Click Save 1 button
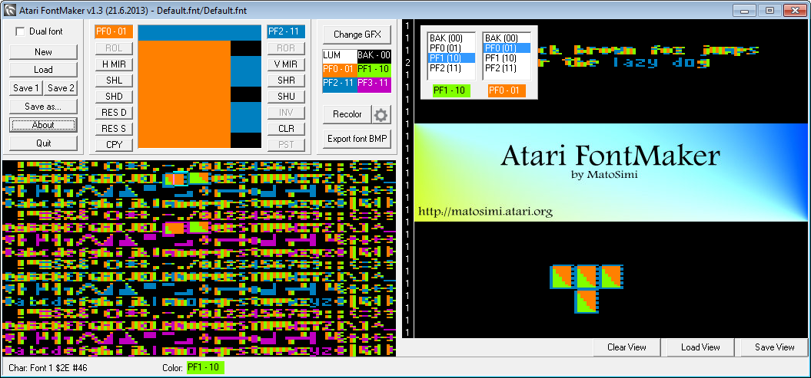811x378 pixels. pyautogui.click(x=26, y=88)
